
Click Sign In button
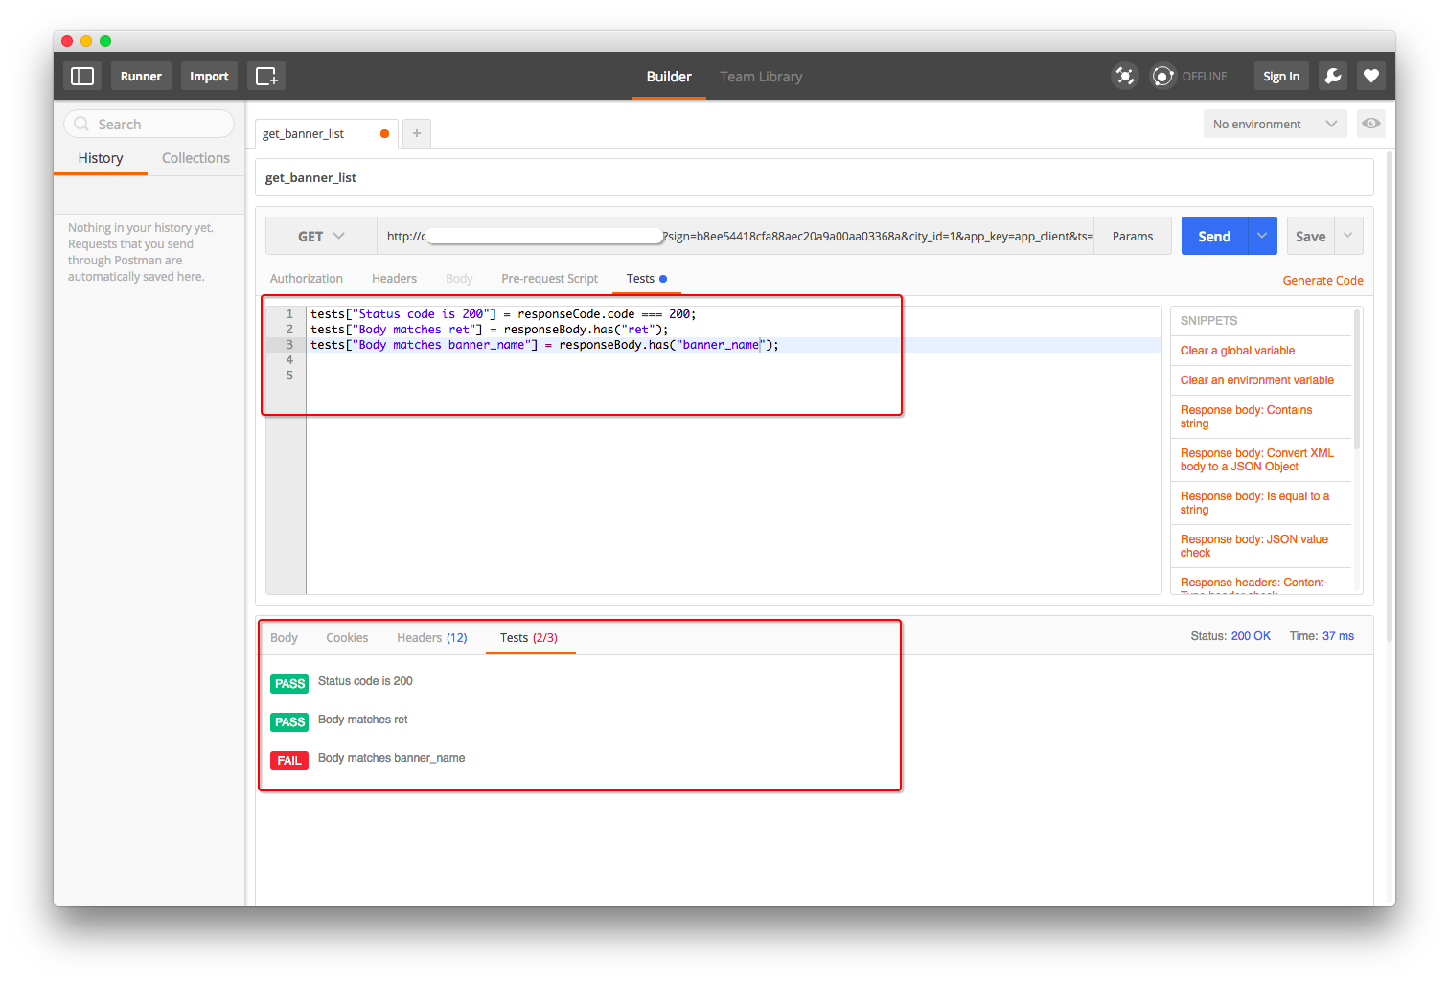(x=1281, y=76)
